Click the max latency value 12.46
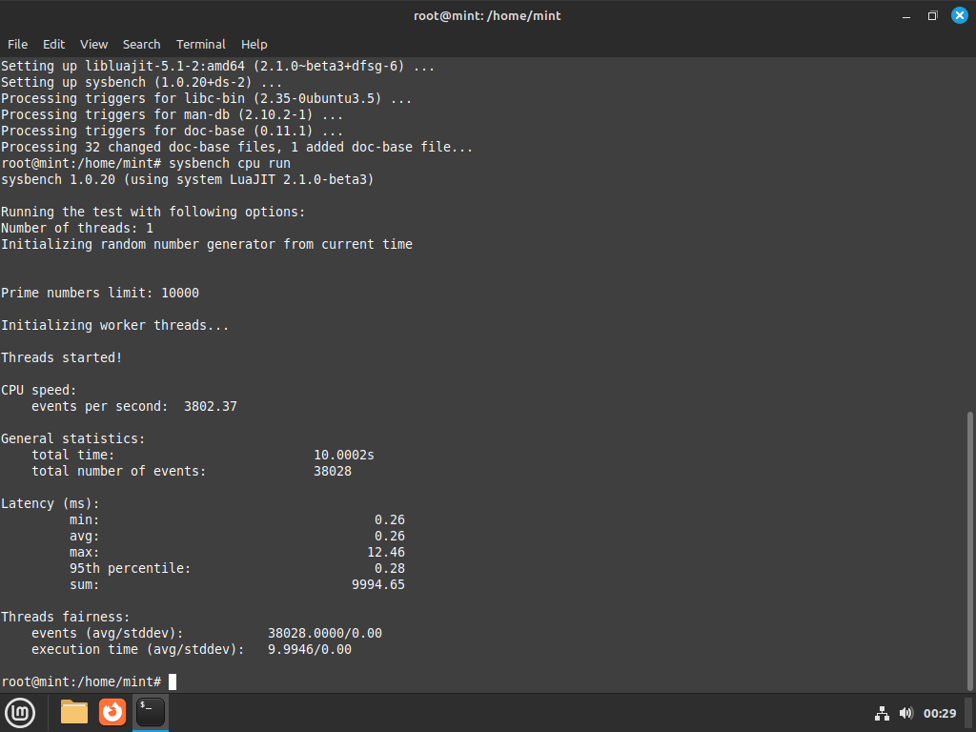The height and width of the screenshot is (732, 976). (x=386, y=552)
